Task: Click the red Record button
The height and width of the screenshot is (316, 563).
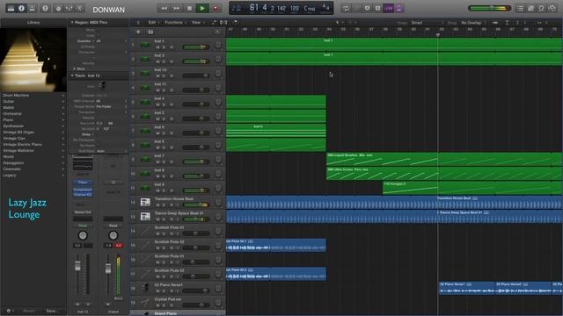Action: [216, 9]
